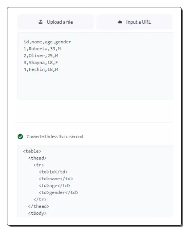Screen dimensions: 188x232
Task: Click the closing </thead> tag in output
Action: (39, 206)
